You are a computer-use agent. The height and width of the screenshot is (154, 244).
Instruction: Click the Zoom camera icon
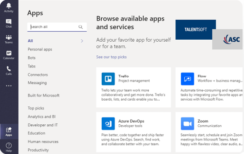point(188,124)
